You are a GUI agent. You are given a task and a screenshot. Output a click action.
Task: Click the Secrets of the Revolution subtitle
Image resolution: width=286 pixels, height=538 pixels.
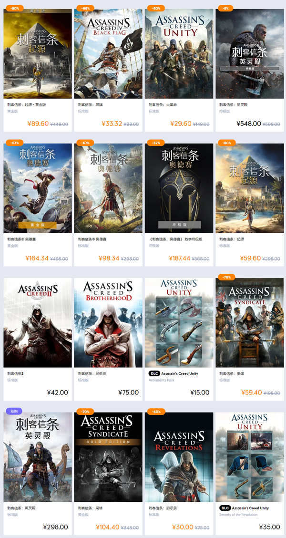click(238, 515)
